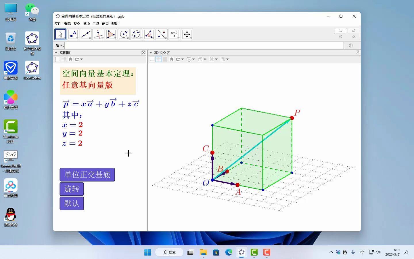Select the Reflect about Line tool

[x=162, y=34]
